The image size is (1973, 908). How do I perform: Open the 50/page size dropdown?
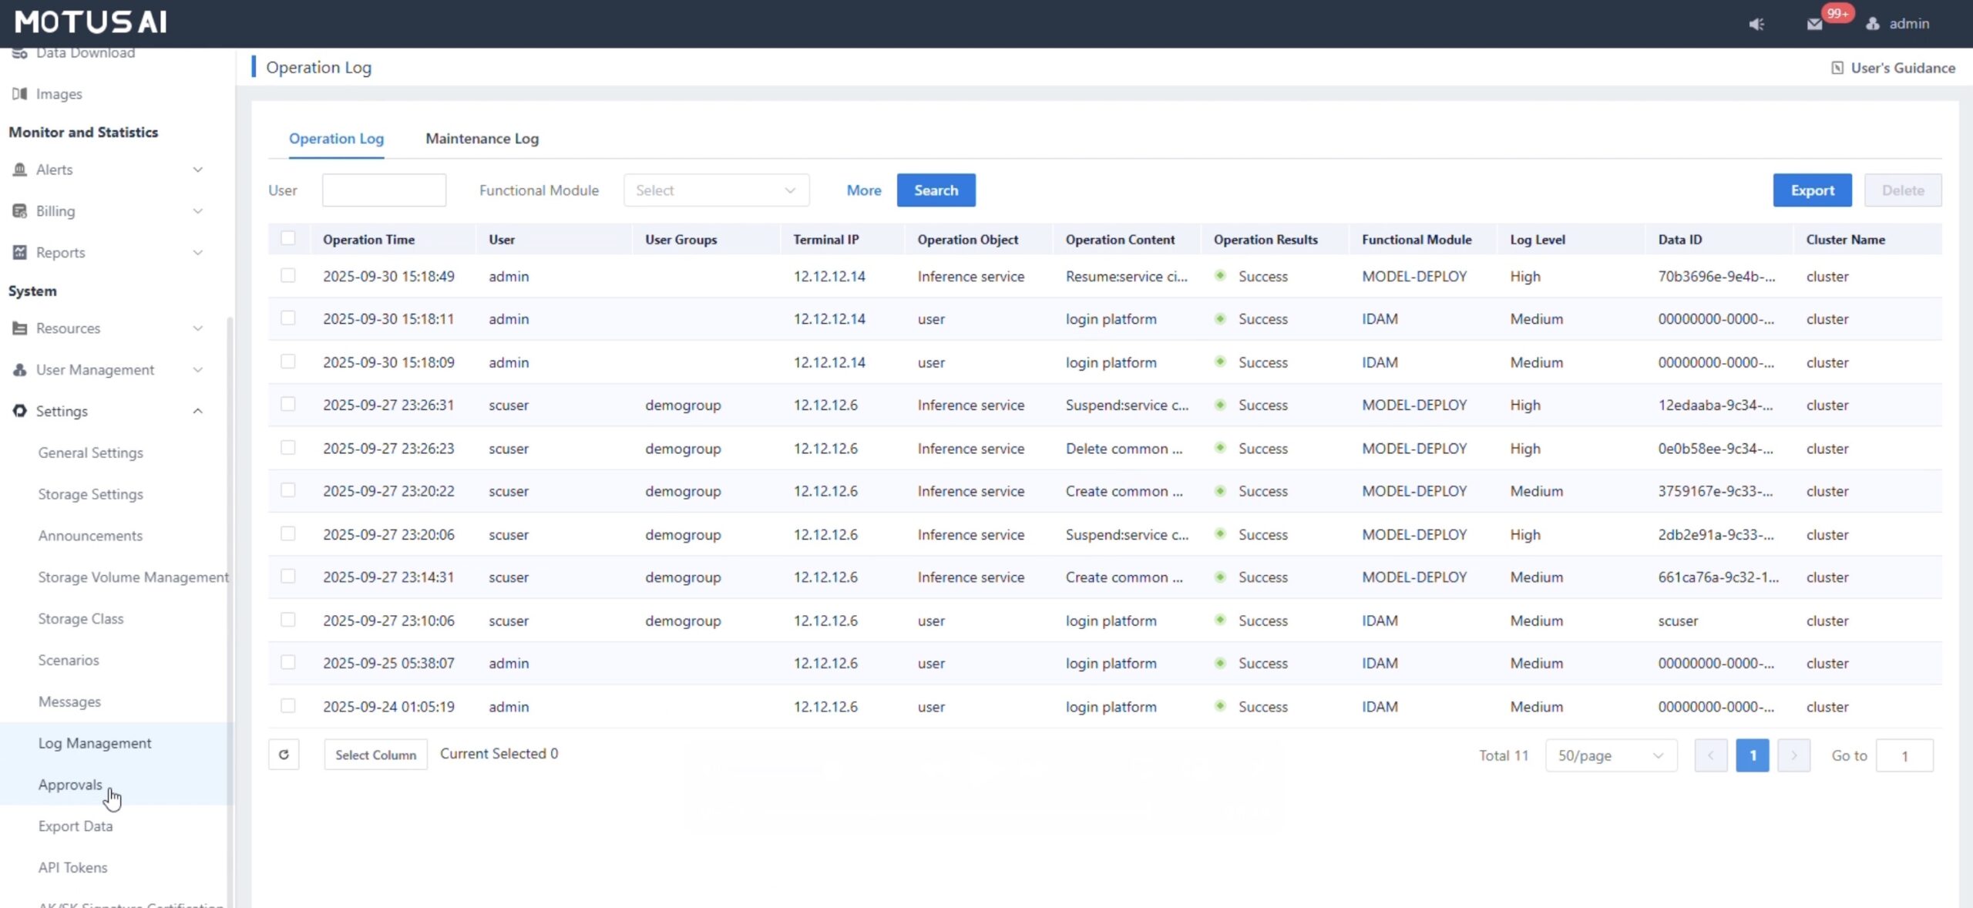[x=1610, y=755]
